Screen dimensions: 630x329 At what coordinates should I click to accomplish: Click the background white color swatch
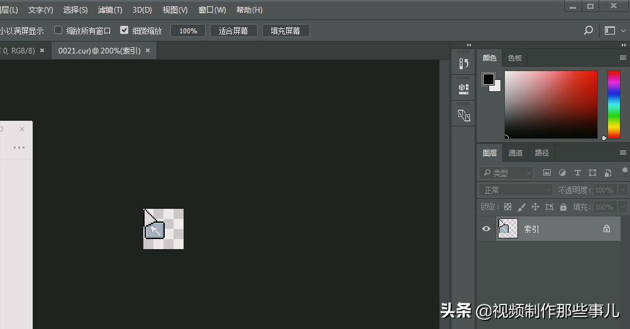(497, 87)
